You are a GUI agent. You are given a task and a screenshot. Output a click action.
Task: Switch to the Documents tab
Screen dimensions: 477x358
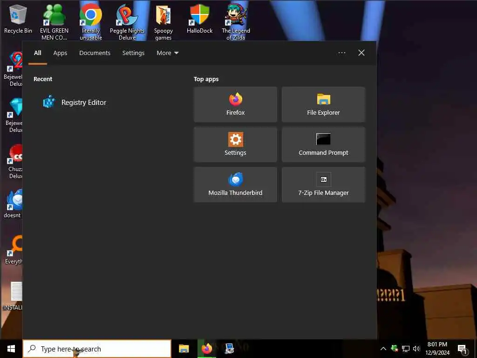(x=95, y=53)
